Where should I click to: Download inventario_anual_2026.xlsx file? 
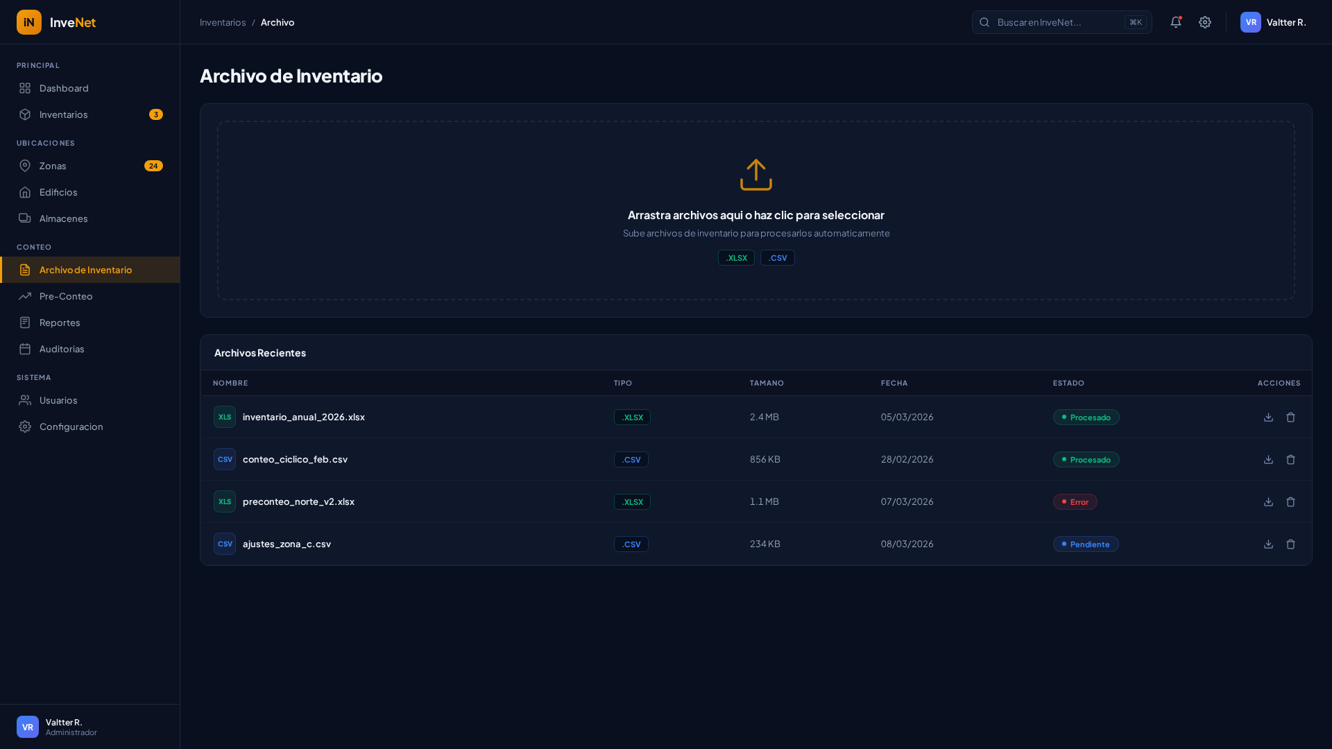click(x=1268, y=417)
